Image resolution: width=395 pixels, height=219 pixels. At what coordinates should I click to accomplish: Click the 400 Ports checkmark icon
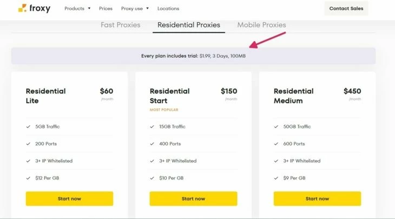pos(152,144)
